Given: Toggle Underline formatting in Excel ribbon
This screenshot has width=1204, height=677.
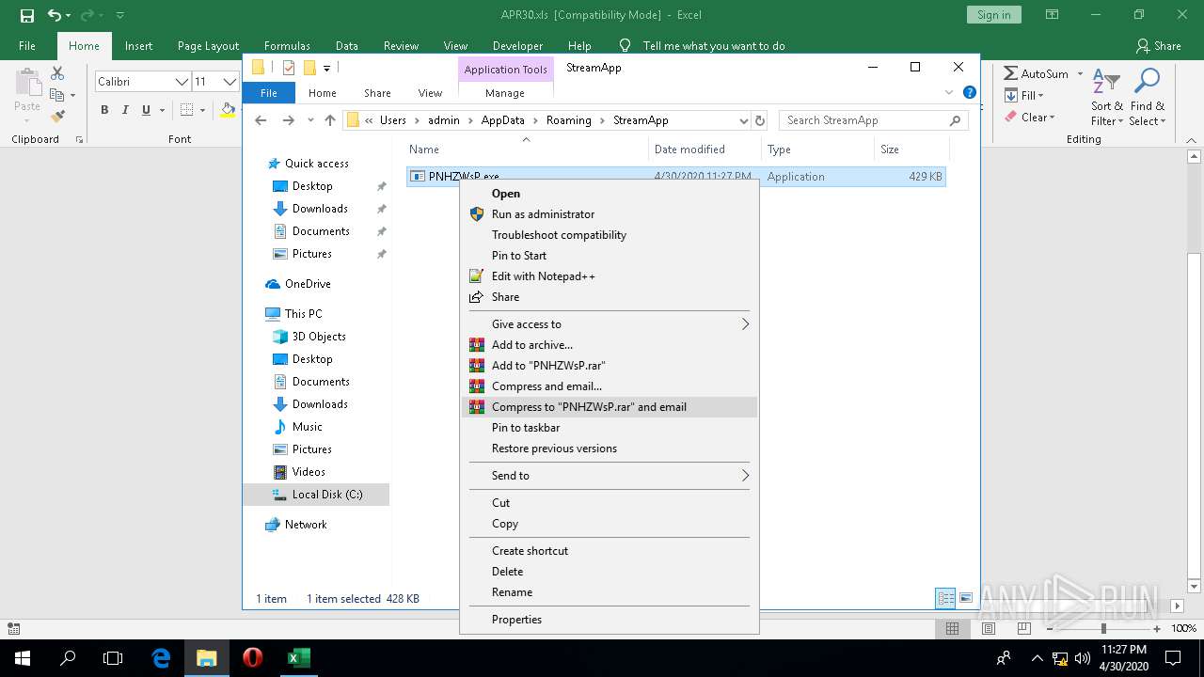Looking at the screenshot, I should click(146, 110).
